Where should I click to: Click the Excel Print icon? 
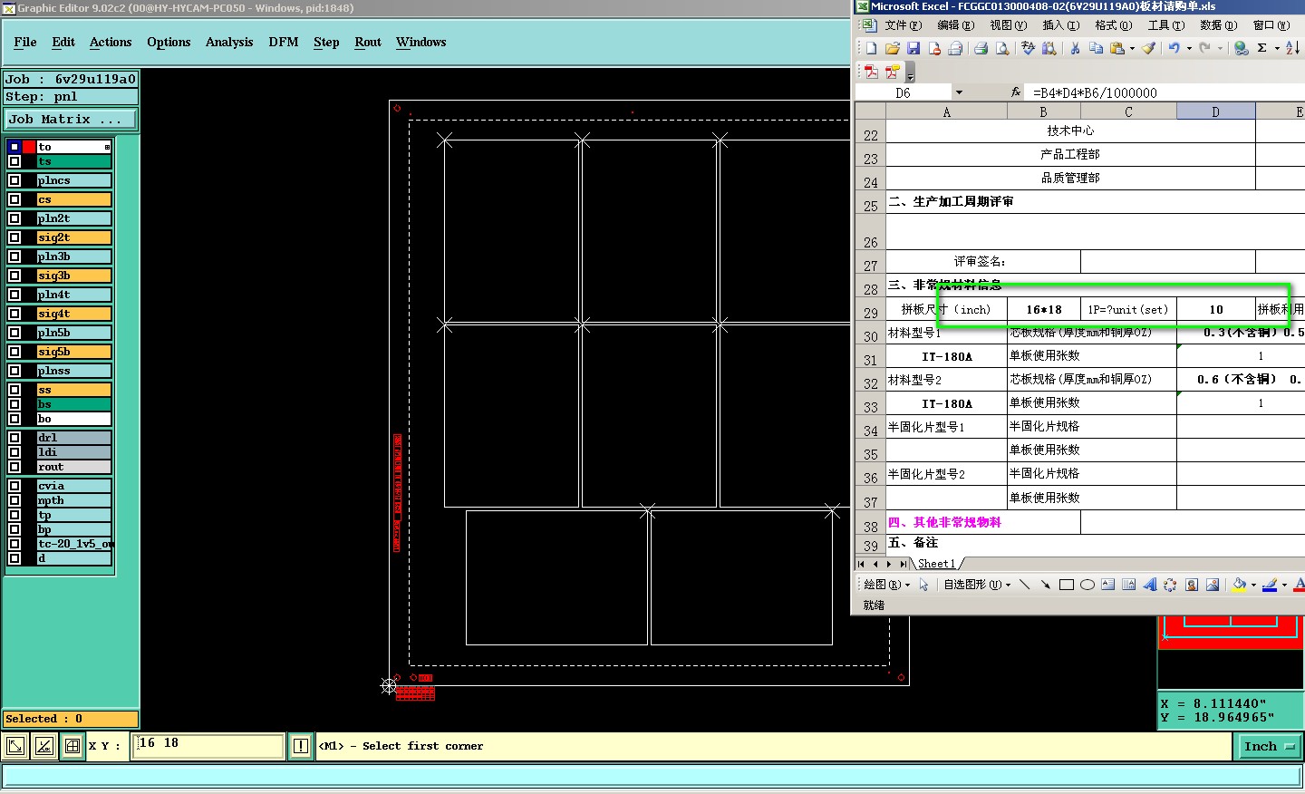[981, 48]
